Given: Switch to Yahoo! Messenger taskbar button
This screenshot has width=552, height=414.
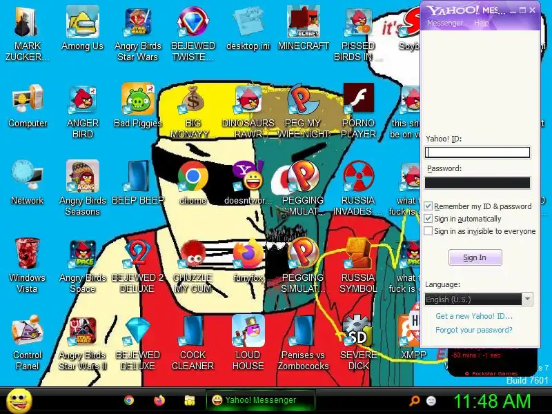Looking at the screenshot, I should coord(260,400).
